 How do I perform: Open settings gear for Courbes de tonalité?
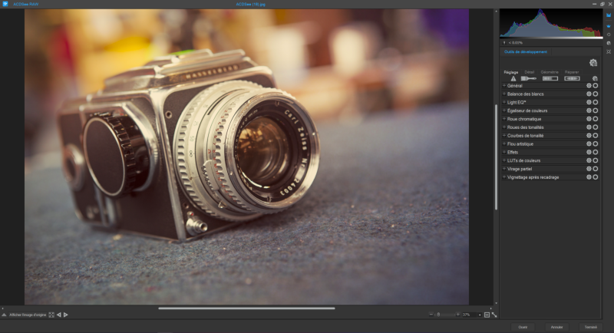pos(589,135)
